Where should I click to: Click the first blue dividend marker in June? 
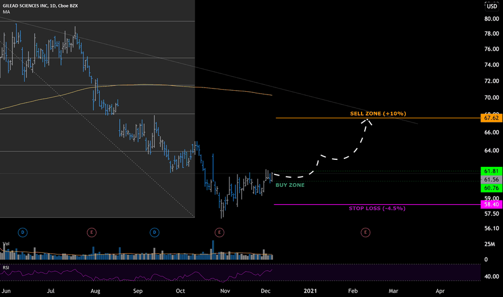pyautogui.click(x=23, y=232)
